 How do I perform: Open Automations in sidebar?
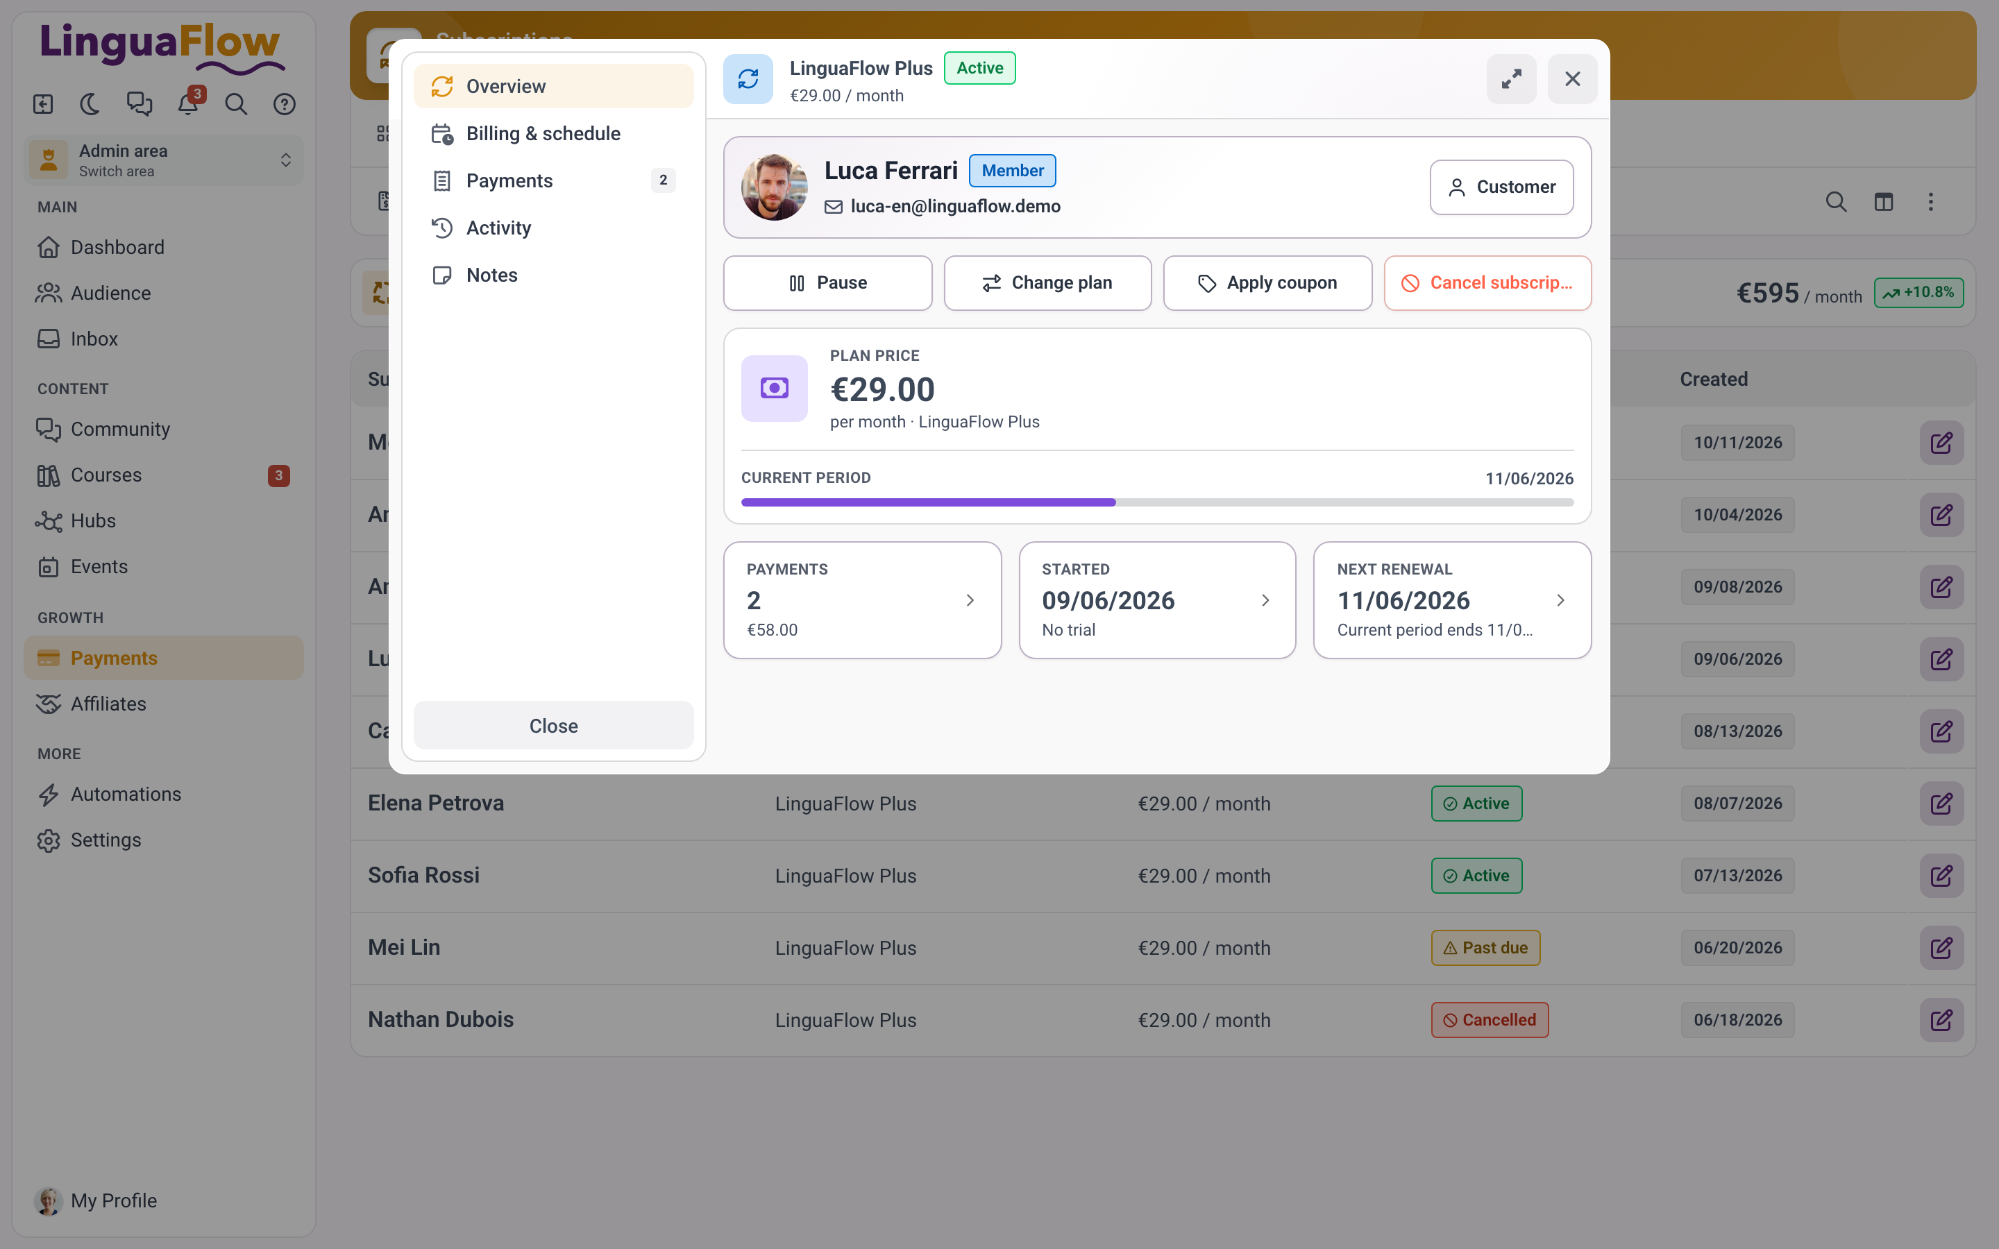click(x=164, y=794)
